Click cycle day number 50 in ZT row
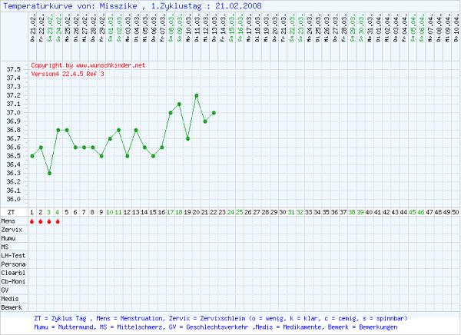Screen dimensions: 461x335 (x=456, y=211)
